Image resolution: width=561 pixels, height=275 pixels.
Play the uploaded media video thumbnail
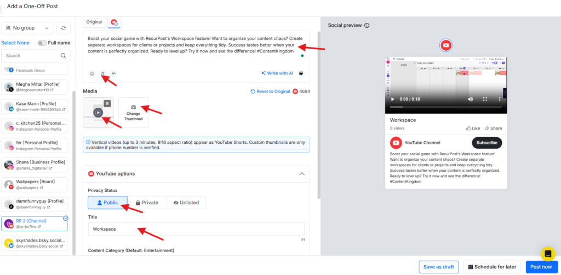98,113
